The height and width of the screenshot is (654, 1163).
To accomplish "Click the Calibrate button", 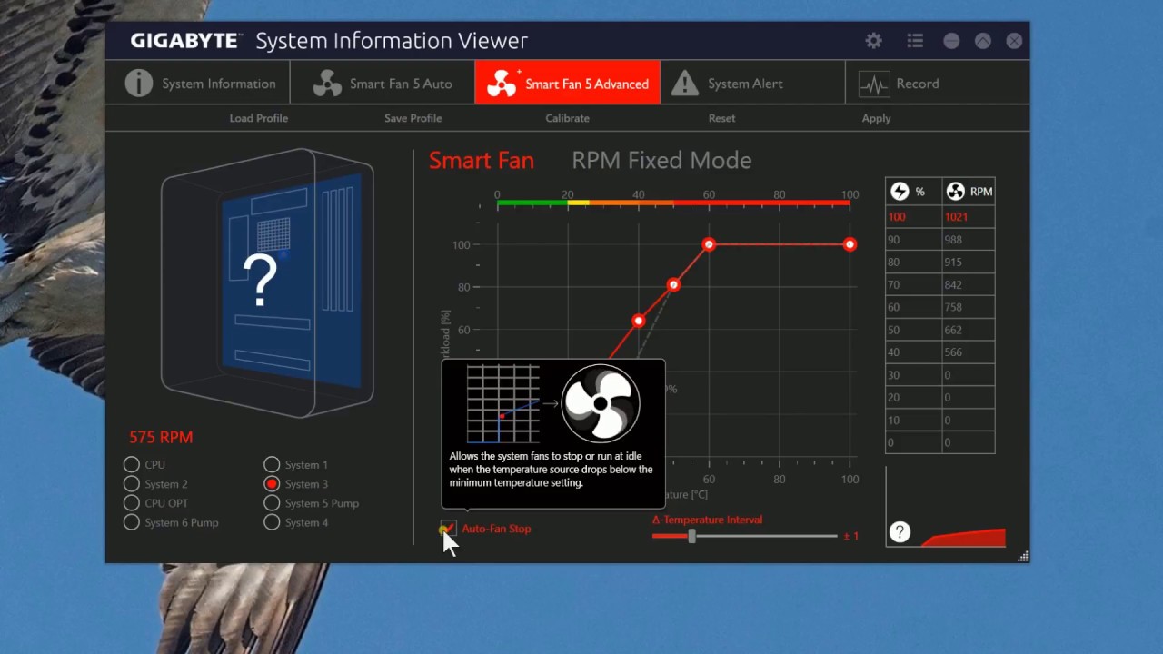I will [x=567, y=118].
